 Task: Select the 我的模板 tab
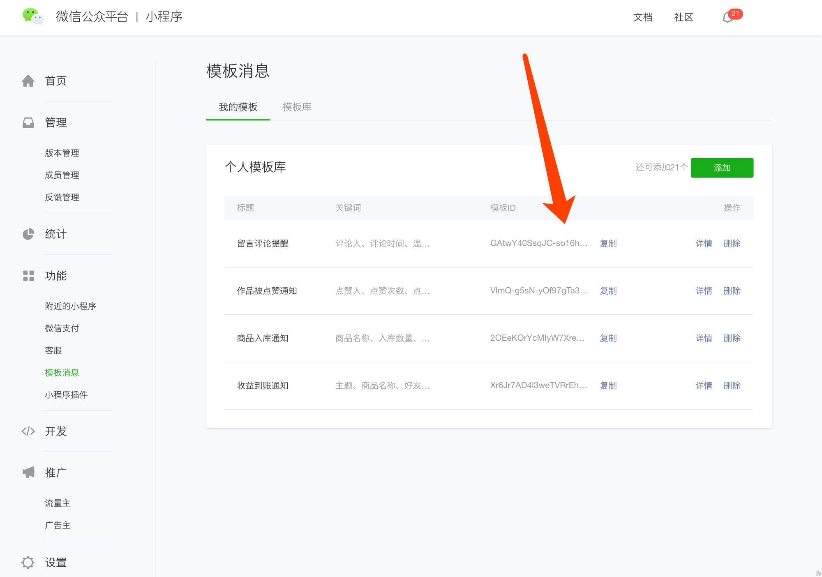238,107
